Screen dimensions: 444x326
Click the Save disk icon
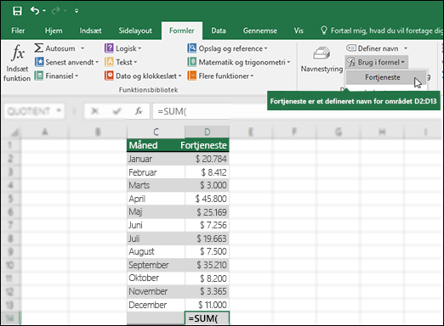tap(17, 11)
